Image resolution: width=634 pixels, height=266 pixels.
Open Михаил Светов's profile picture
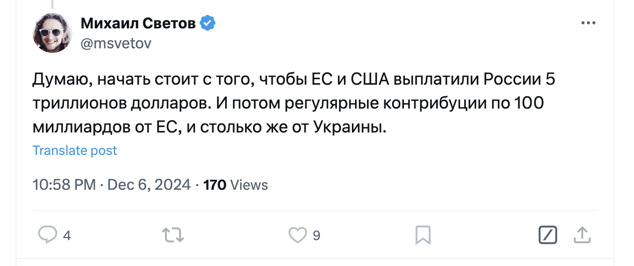coord(53,33)
